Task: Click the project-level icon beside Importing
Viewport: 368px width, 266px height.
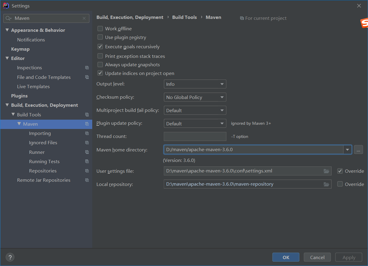Action: point(87,133)
